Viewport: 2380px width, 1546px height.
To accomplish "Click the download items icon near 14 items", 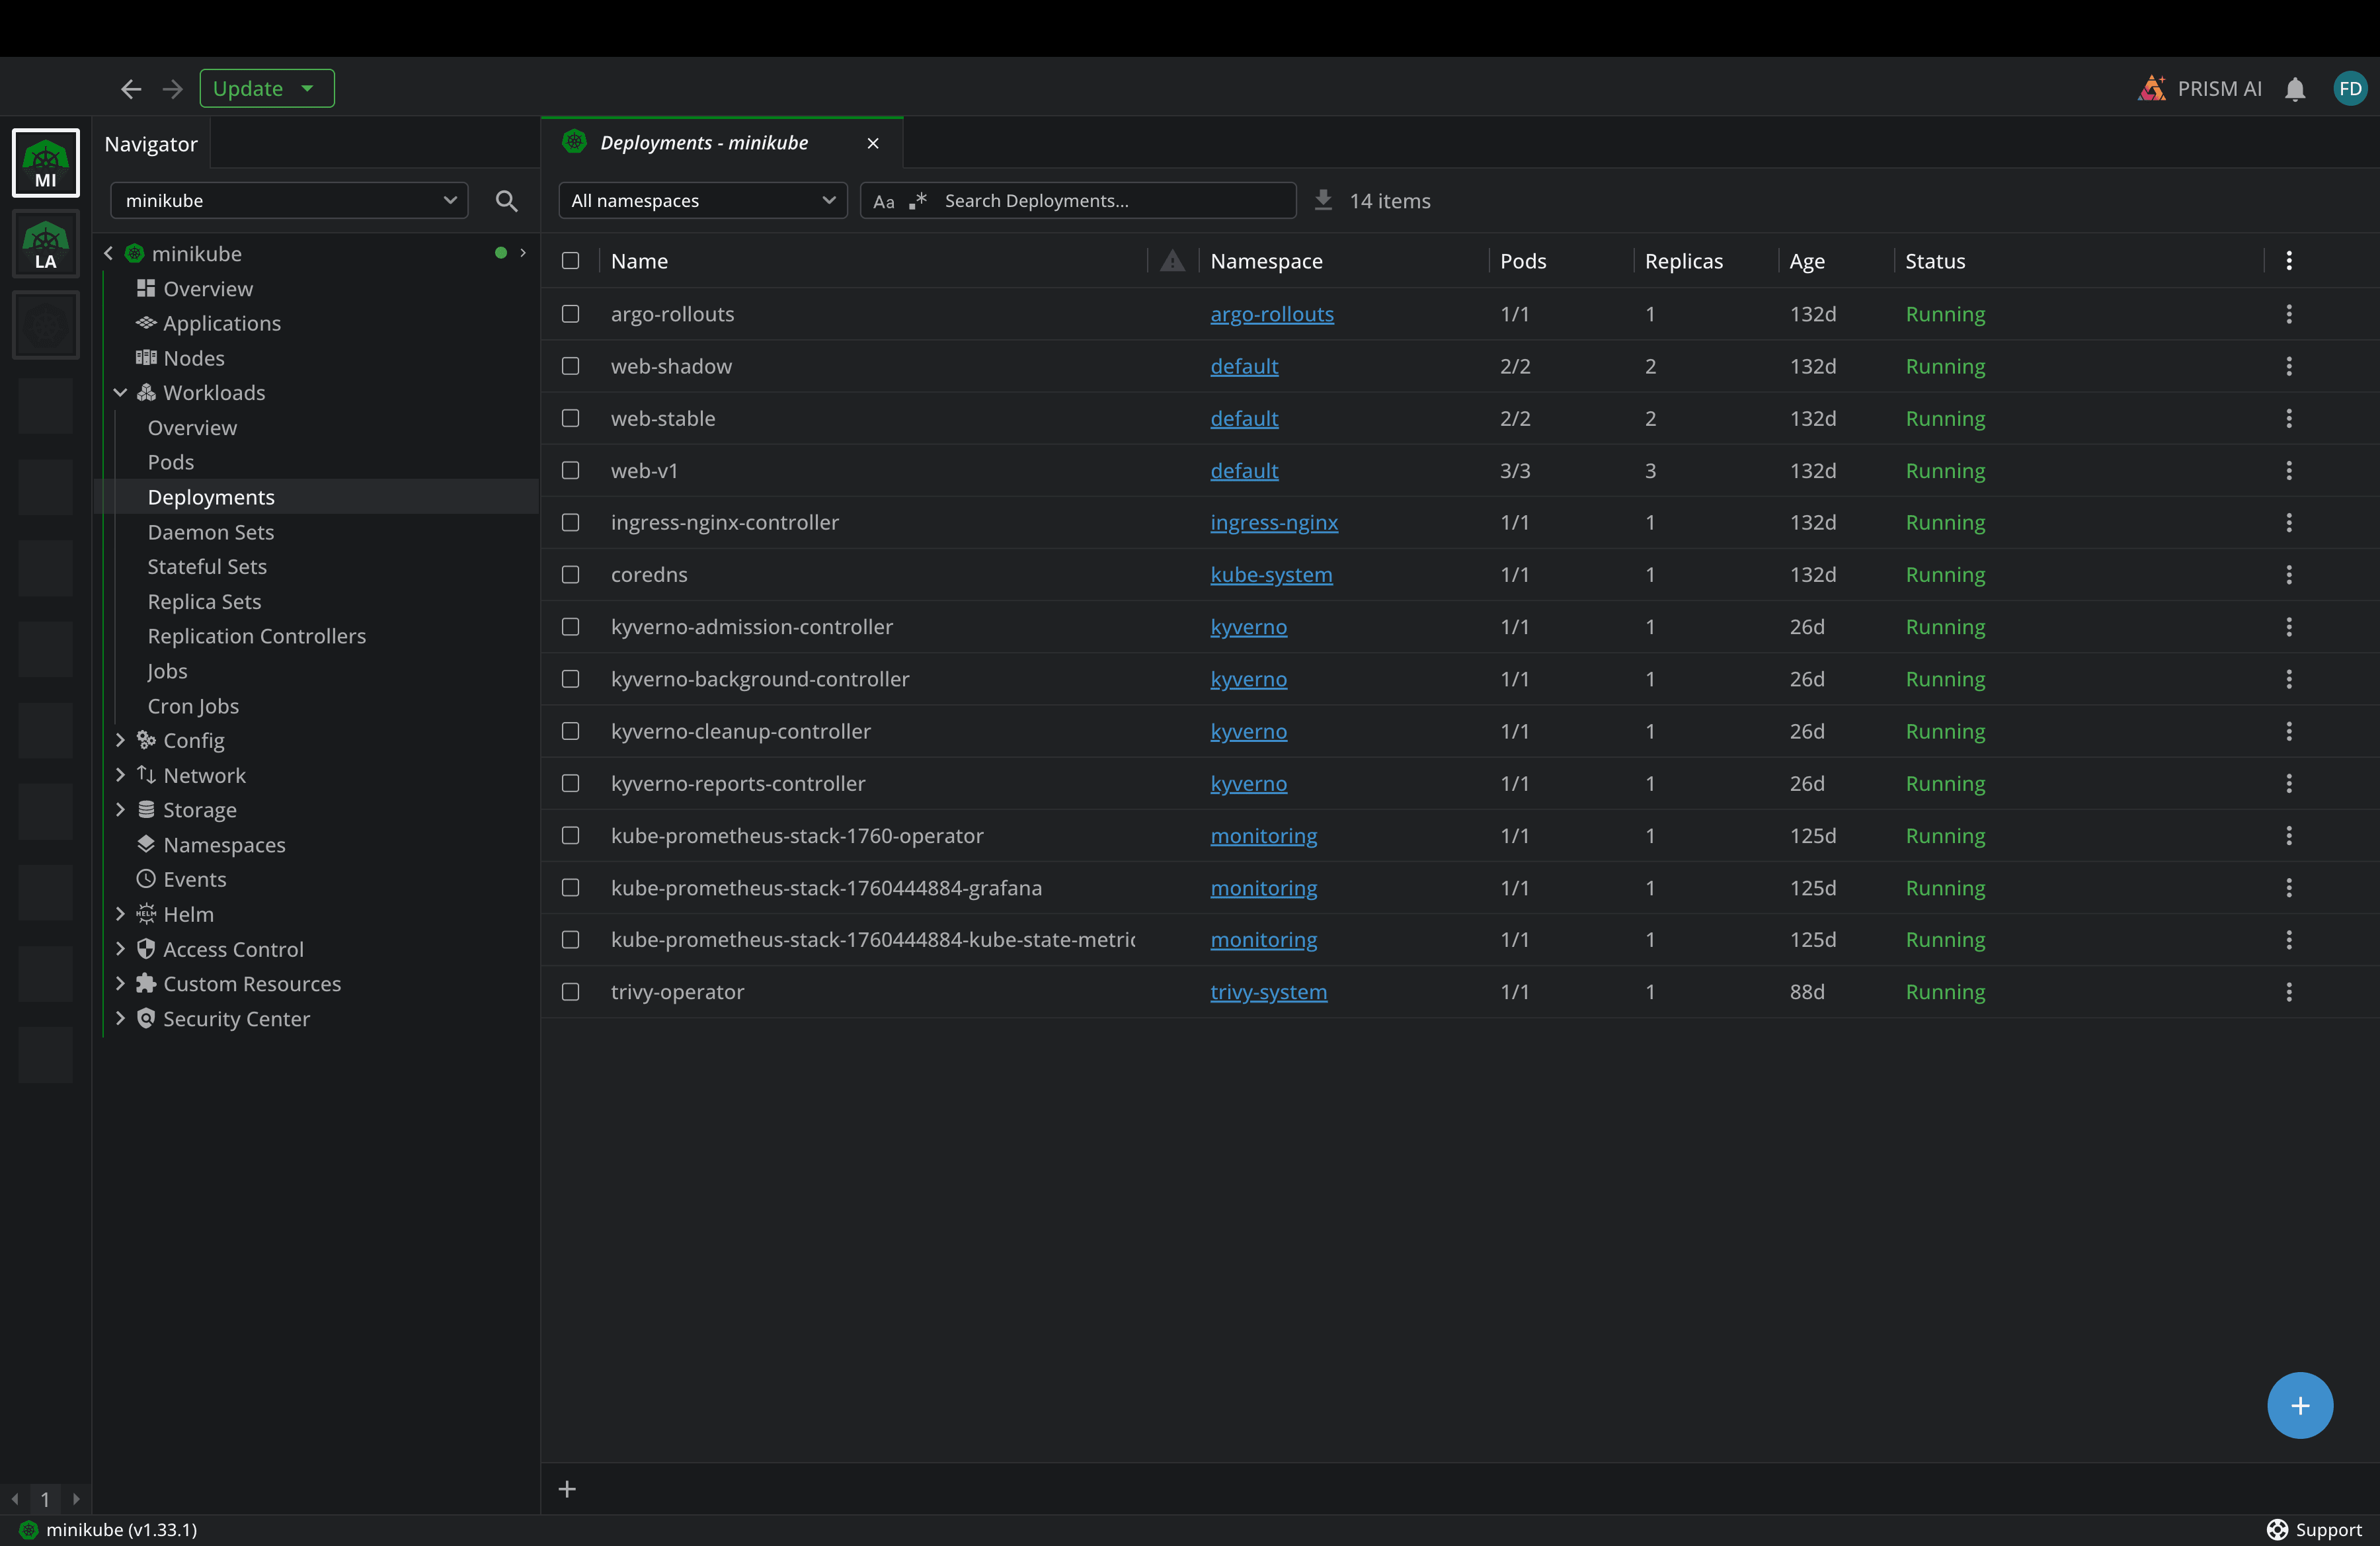I will [1323, 200].
